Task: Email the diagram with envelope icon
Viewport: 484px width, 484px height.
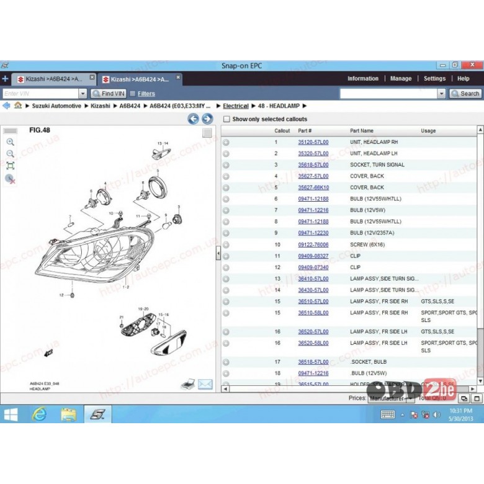Action: pyautogui.click(x=205, y=384)
